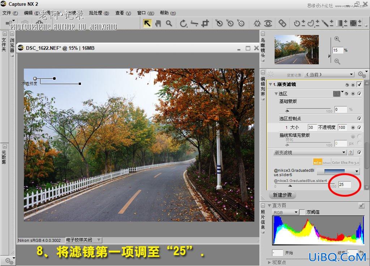Click the bird's eye zoom percentage field
Viewport: 370px width, 266px height.
(x=337, y=50)
